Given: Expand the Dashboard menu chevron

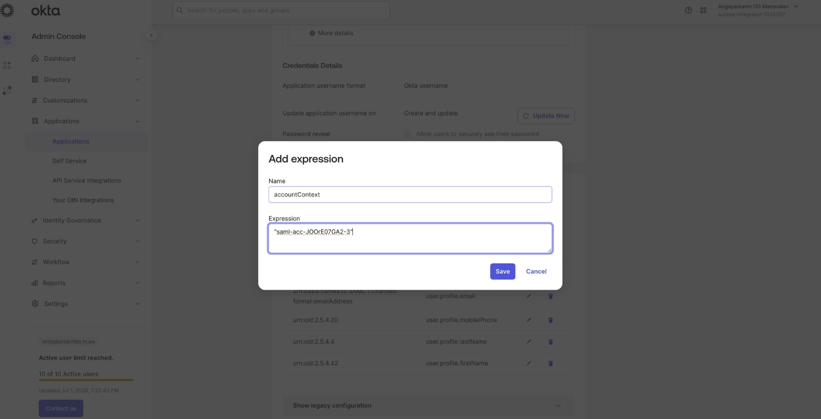Looking at the screenshot, I should (137, 59).
